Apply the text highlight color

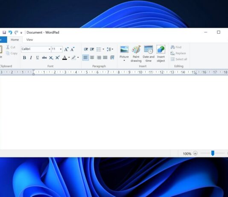[x=74, y=58]
